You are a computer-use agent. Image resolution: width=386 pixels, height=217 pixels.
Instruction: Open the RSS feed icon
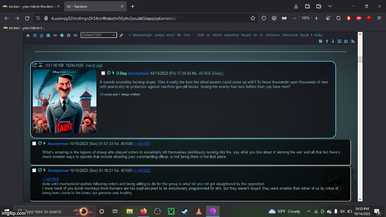pos(353,41)
